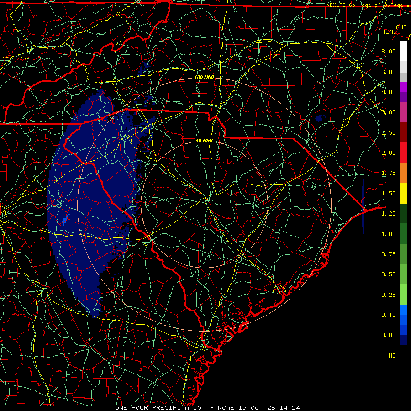The width and height of the screenshot is (411, 411).
Task: Click the darkest green legend swatch
Action: coord(403,213)
